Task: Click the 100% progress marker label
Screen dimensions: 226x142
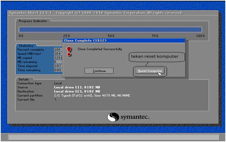Action: [200, 36]
